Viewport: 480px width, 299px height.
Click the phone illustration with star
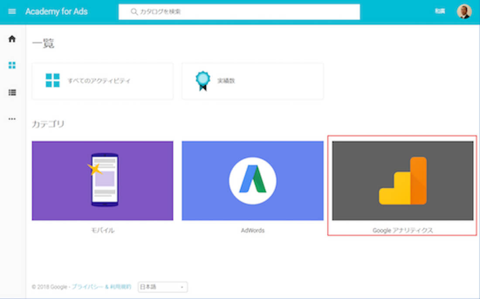(x=103, y=180)
